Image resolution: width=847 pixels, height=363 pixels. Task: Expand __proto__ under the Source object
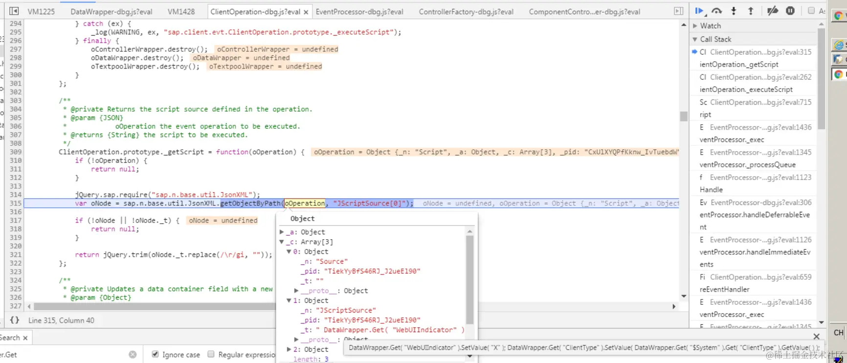tap(296, 291)
